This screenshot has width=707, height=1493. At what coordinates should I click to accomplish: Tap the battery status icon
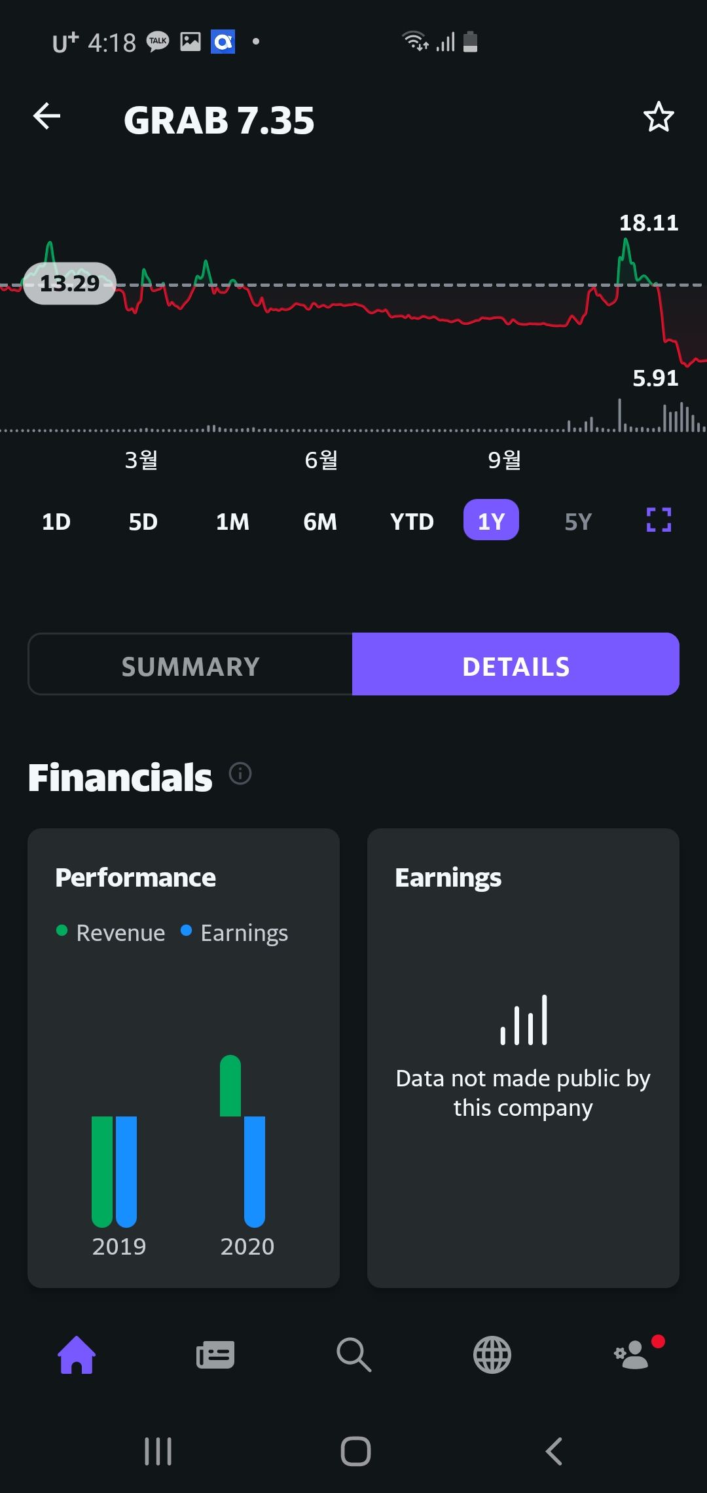[x=470, y=41]
